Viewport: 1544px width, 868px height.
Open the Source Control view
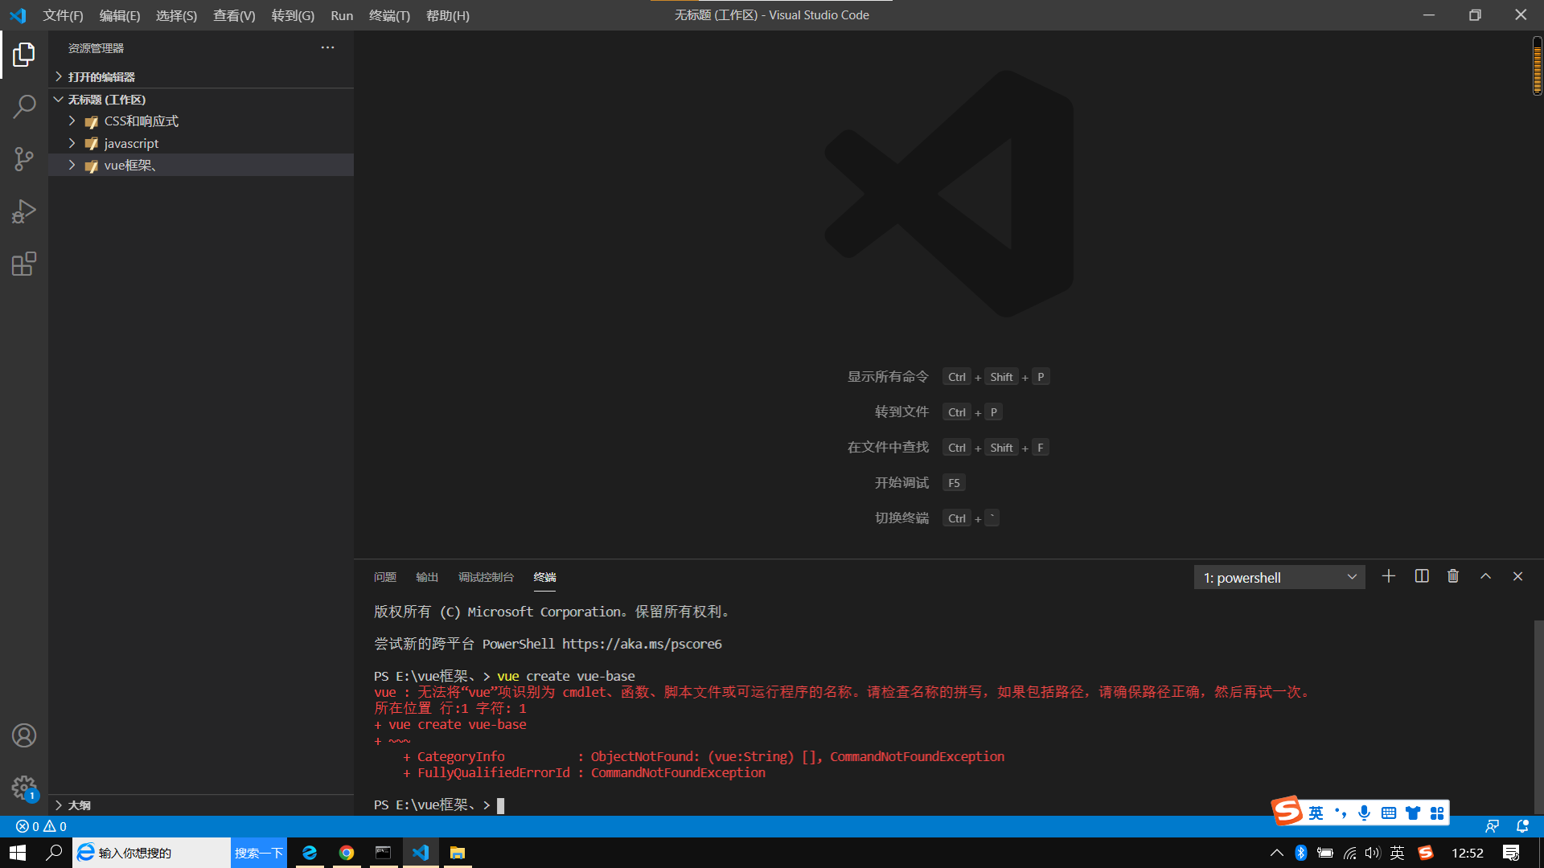click(x=24, y=158)
